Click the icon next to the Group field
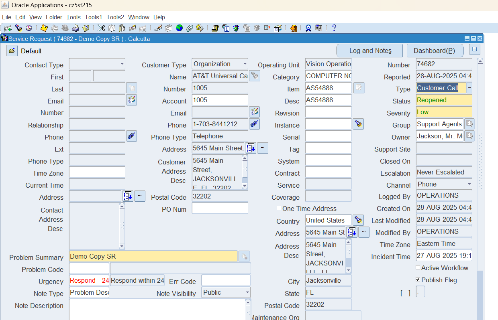This screenshot has height=320, width=498. pyautogui.click(x=469, y=124)
